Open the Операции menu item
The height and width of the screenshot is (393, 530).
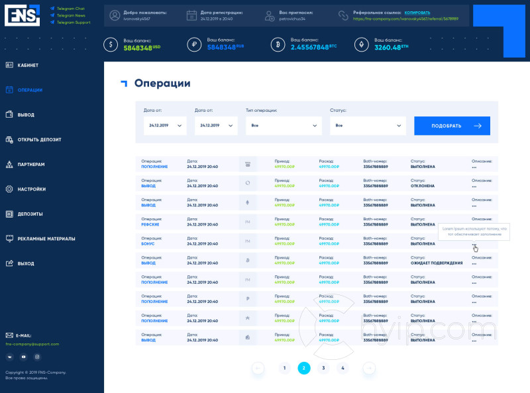coord(24,90)
